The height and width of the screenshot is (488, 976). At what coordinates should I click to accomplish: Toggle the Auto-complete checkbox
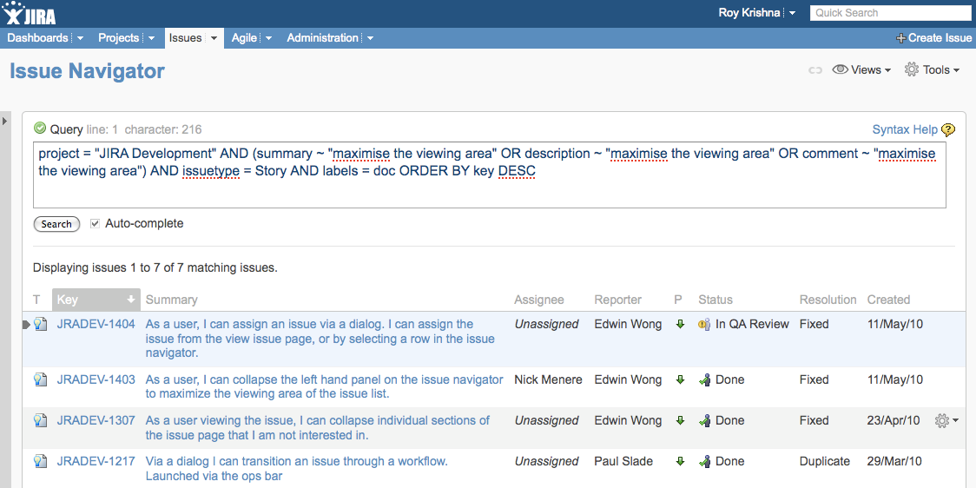[x=96, y=223]
